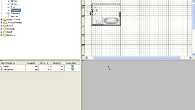Toggle visibility checkbox for Ванна row
Viewport: 195px width, 110px height.
72,67
